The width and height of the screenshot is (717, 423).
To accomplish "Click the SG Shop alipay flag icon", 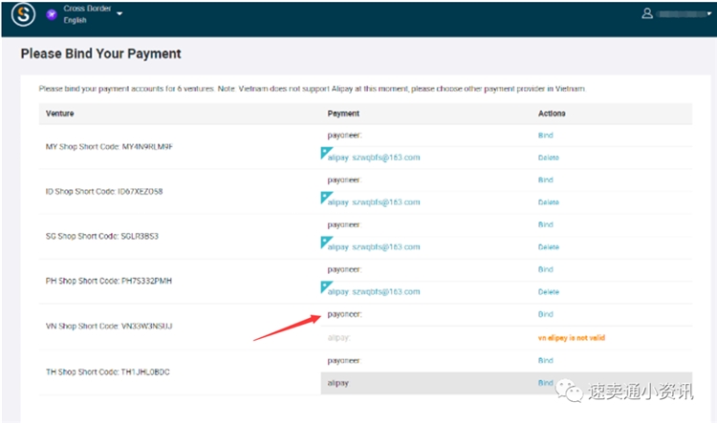I will (326, 243).
